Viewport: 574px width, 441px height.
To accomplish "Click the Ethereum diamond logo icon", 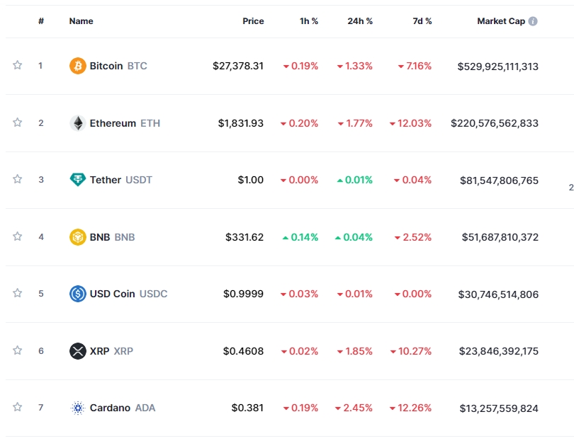I will tap(78, 123).
